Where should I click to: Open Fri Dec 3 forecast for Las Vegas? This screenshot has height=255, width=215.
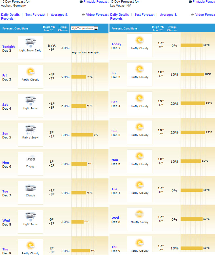pos(116,75)
